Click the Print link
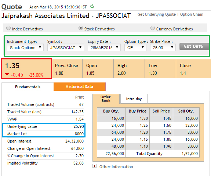 [x=79, y=97]
